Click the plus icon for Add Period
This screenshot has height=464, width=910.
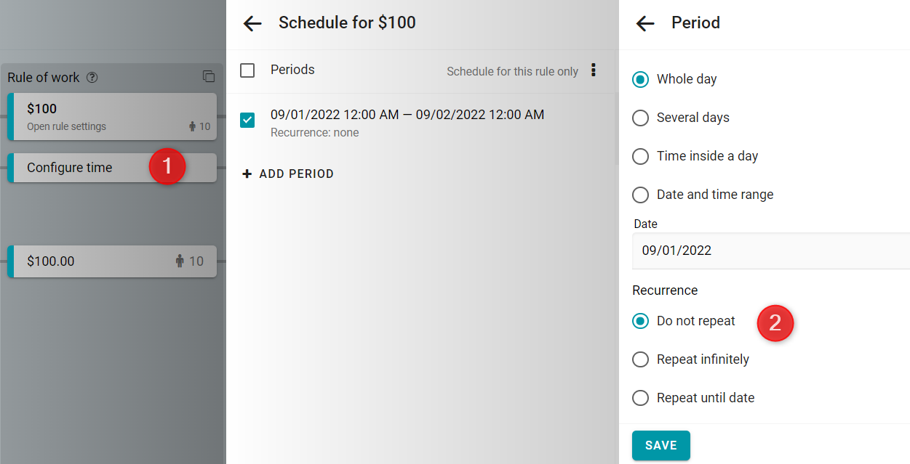point(247,174)
